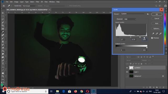Click the layer styles fx icon

[x=147, y=87]
